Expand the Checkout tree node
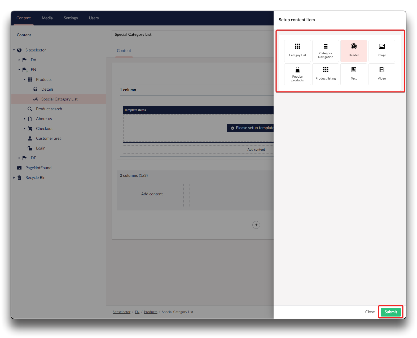This screenshot has width=417, height=338. coord(24,129)
